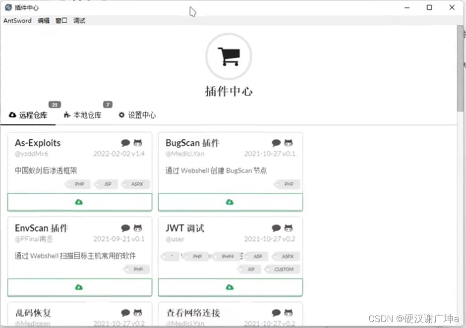
Task: Click the As-Exploits plugin title
Action: point(38,143)
